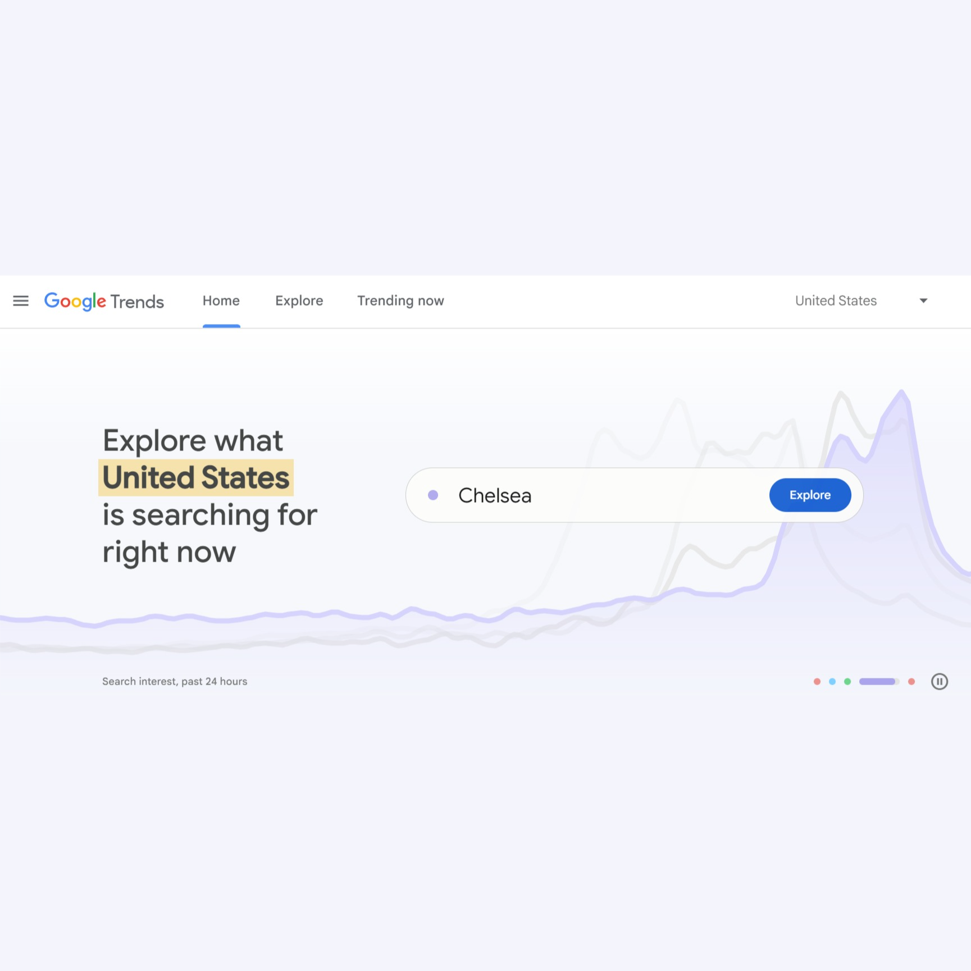The height and width of the screenshot is (971, 971).
Task: Select the green carousel indicator dot
Action: (x=847, y=681)
